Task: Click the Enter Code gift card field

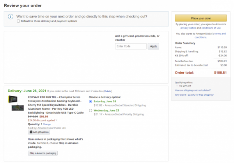Action: [x=131, y=46]
